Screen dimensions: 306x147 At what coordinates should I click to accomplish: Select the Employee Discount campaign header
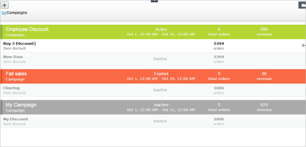153,32
